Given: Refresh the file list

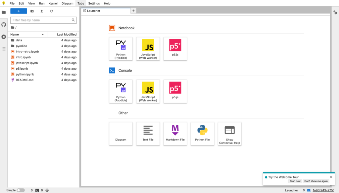Looking at the screenshot, I should point(51,11).
